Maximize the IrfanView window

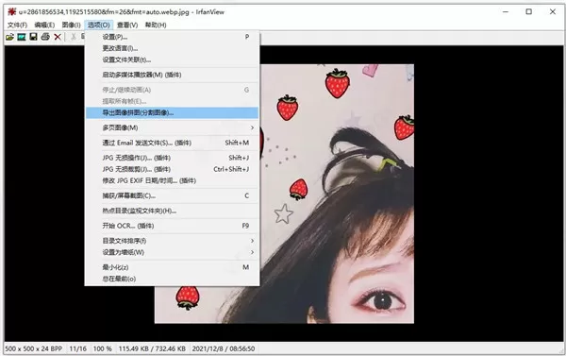click(x=529, y=12)
